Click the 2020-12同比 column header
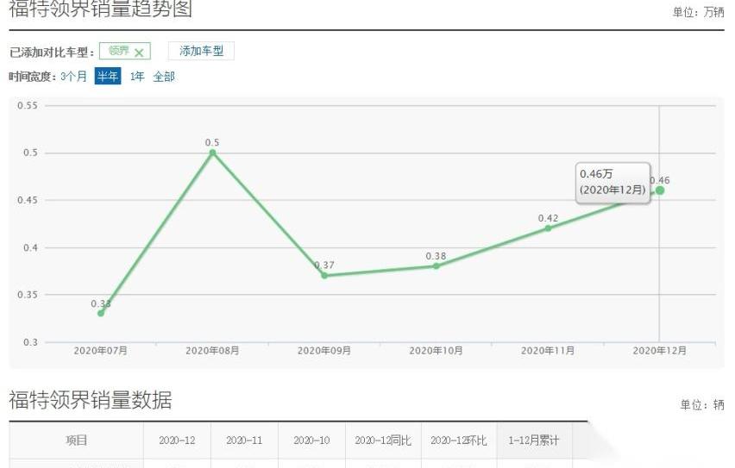Viewport: 735px width, 468px height. (383, 440)
